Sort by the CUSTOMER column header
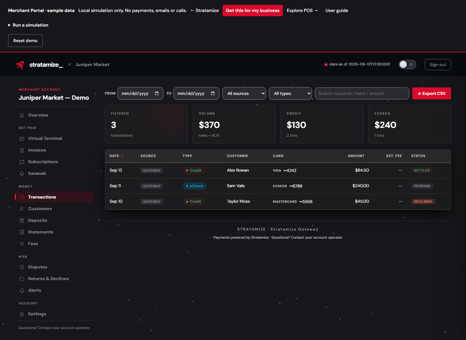 tap(237, 156)
